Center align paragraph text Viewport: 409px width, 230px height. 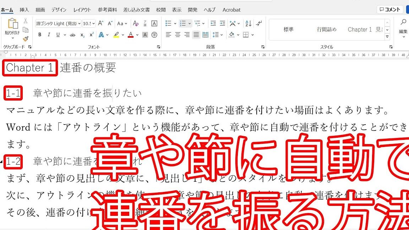(x=178, y=35)
